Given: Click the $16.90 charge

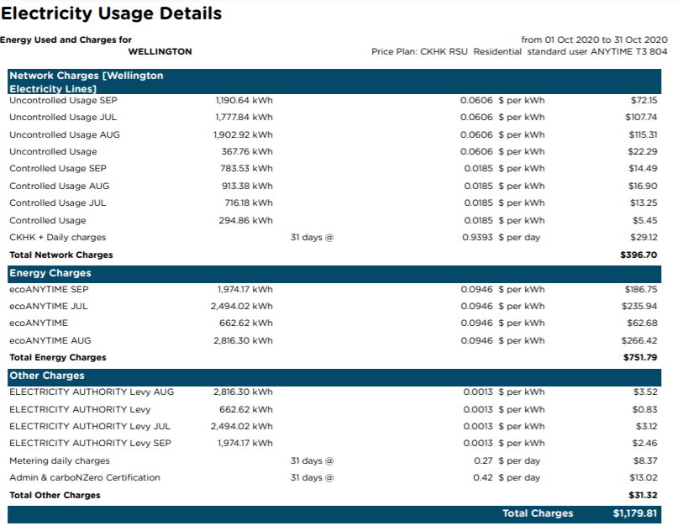Looking at the screenshot, I should click(643, 186).
